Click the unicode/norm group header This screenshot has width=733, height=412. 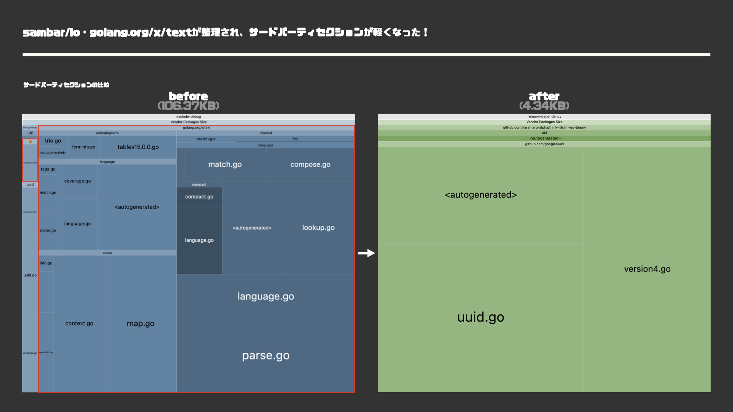click(x=107, y=133)
